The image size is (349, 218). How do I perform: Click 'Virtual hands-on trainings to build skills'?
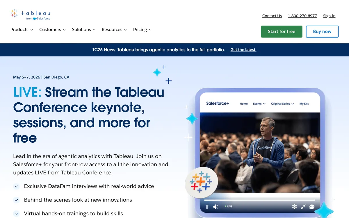pyautogui.click(x=73, y=214)
